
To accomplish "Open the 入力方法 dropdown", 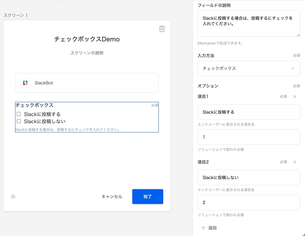I will click(248, 68).
